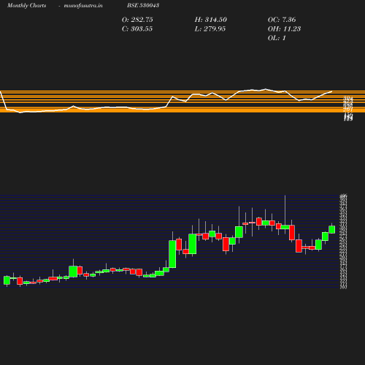Click the first green candle at far left
365x365 pixels.
coord(7,280)
